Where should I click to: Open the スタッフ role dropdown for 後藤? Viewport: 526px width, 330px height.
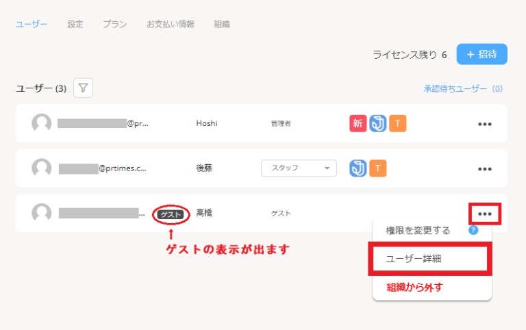pos(299,168)
